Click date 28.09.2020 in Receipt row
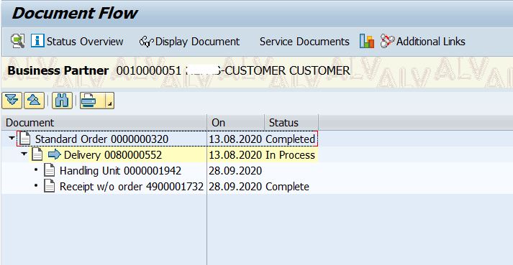 [235, 187]
